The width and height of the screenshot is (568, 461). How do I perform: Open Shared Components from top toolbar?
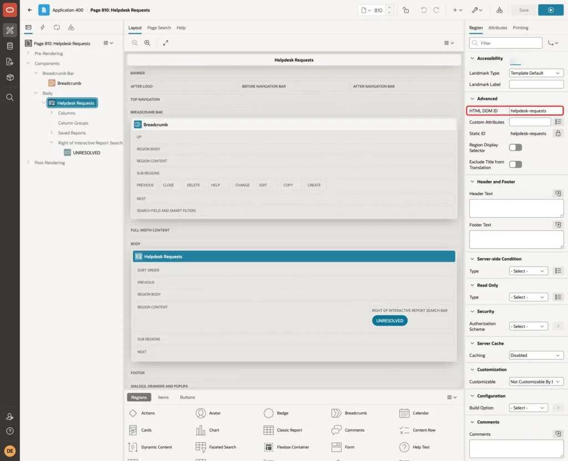[x=499, y=10]
